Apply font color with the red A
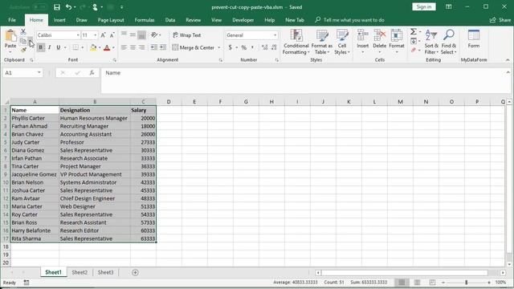This screenshot has height=289, width=514. click(107, 48)
